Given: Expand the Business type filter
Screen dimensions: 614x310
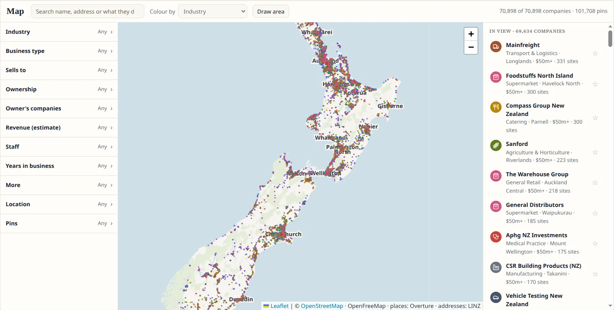Looking at the screenshot, I should (x=59, y=51).
